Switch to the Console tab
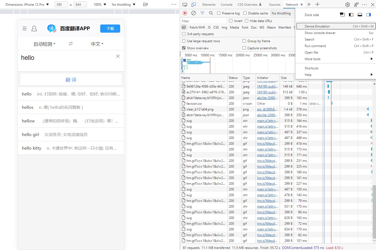 click(227, 5)
